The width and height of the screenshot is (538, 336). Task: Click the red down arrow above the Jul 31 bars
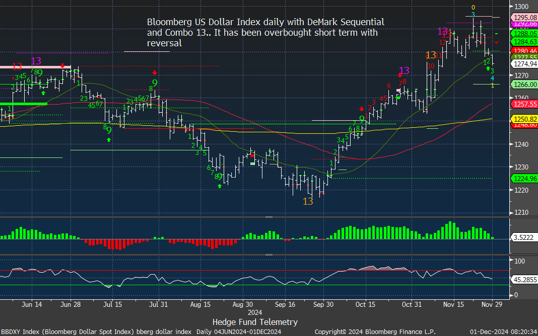click(x=155, y=72)
